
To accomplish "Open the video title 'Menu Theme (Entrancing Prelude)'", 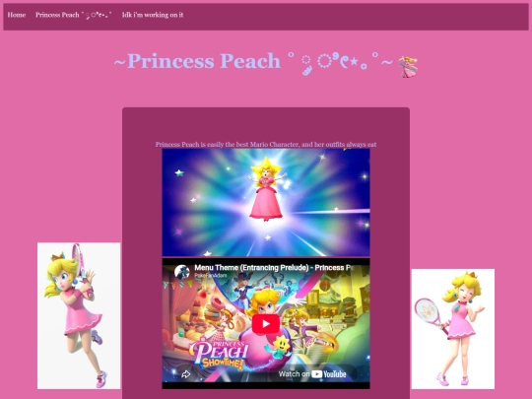I will [x=274, y=268].
